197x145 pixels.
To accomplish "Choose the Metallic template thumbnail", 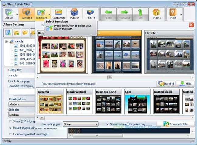I will point(170,52).
